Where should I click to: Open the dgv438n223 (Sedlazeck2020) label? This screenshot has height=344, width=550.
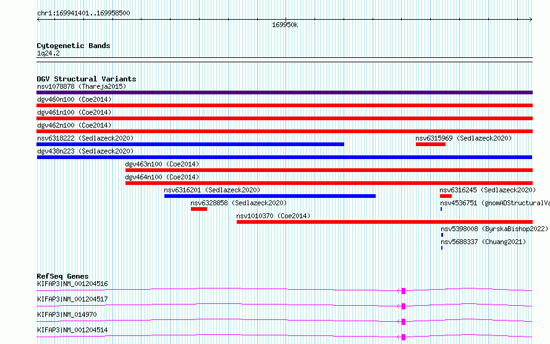point(85,151)
